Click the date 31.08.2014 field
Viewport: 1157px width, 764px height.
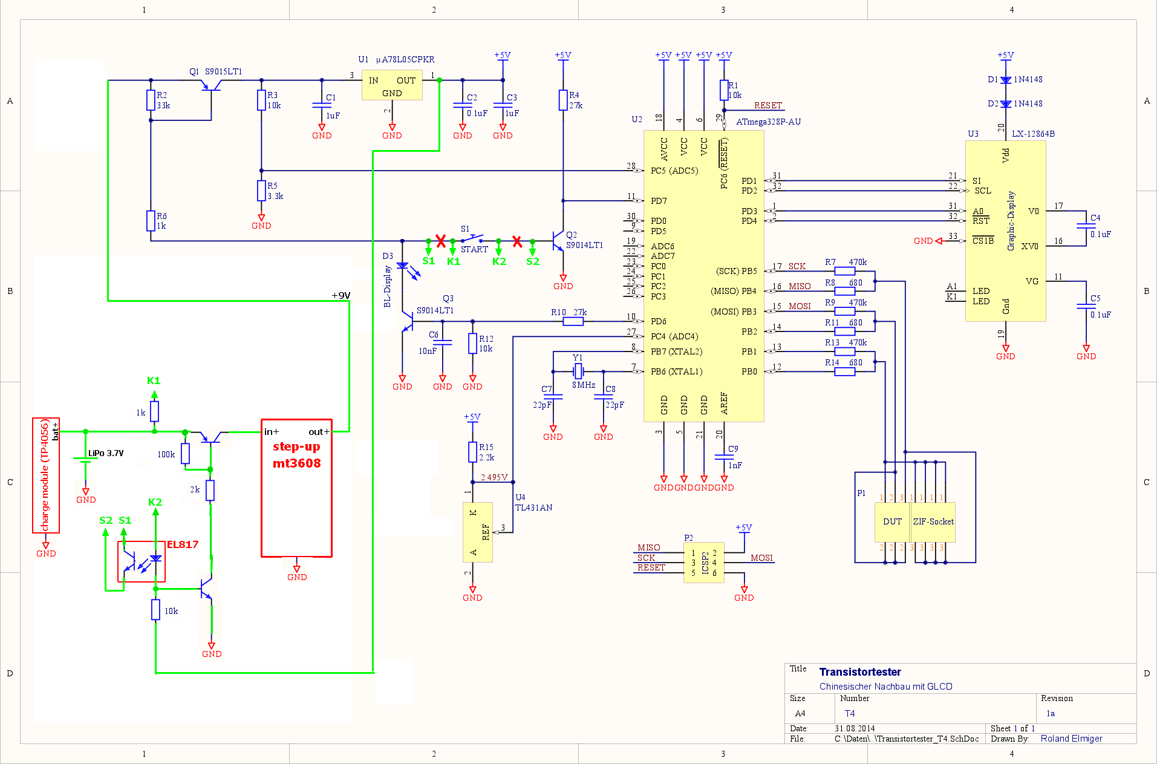pos(854,728)
